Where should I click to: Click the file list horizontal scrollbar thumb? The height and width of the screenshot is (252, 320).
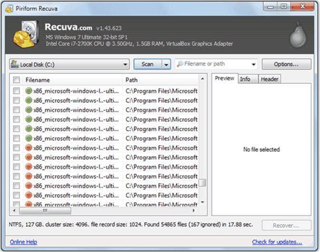(x=45, y=211)
